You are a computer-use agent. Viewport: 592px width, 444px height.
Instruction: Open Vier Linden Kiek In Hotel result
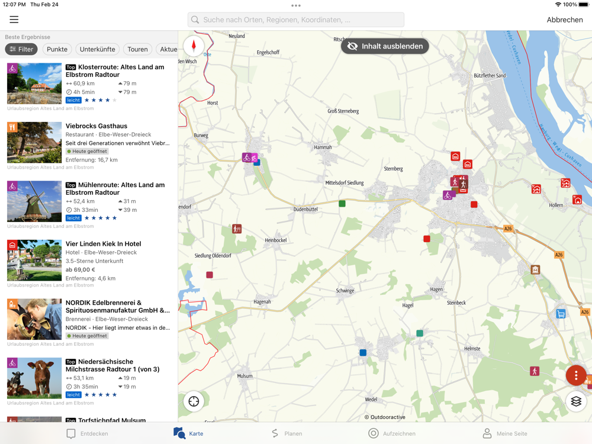coord(89,263)
